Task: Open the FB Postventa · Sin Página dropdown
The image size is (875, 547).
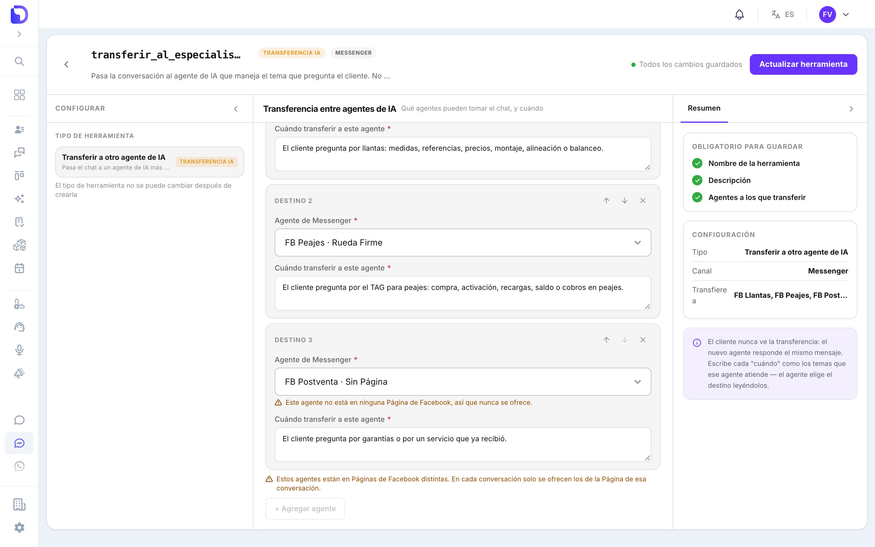Action: point(463,382)
